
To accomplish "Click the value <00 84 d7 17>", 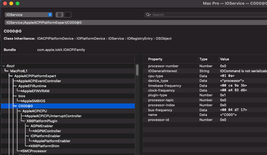I will click(234, 110).
